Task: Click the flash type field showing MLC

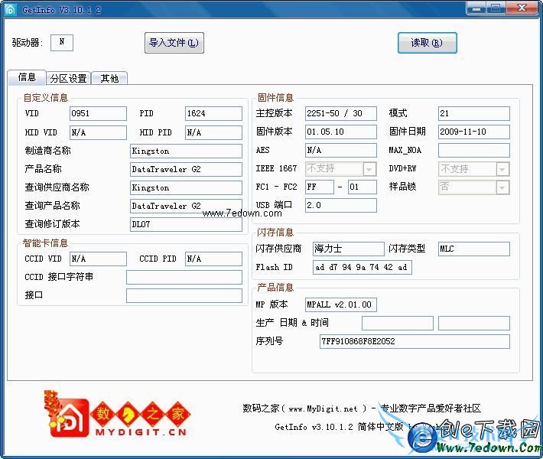Action: click(474, 249)
